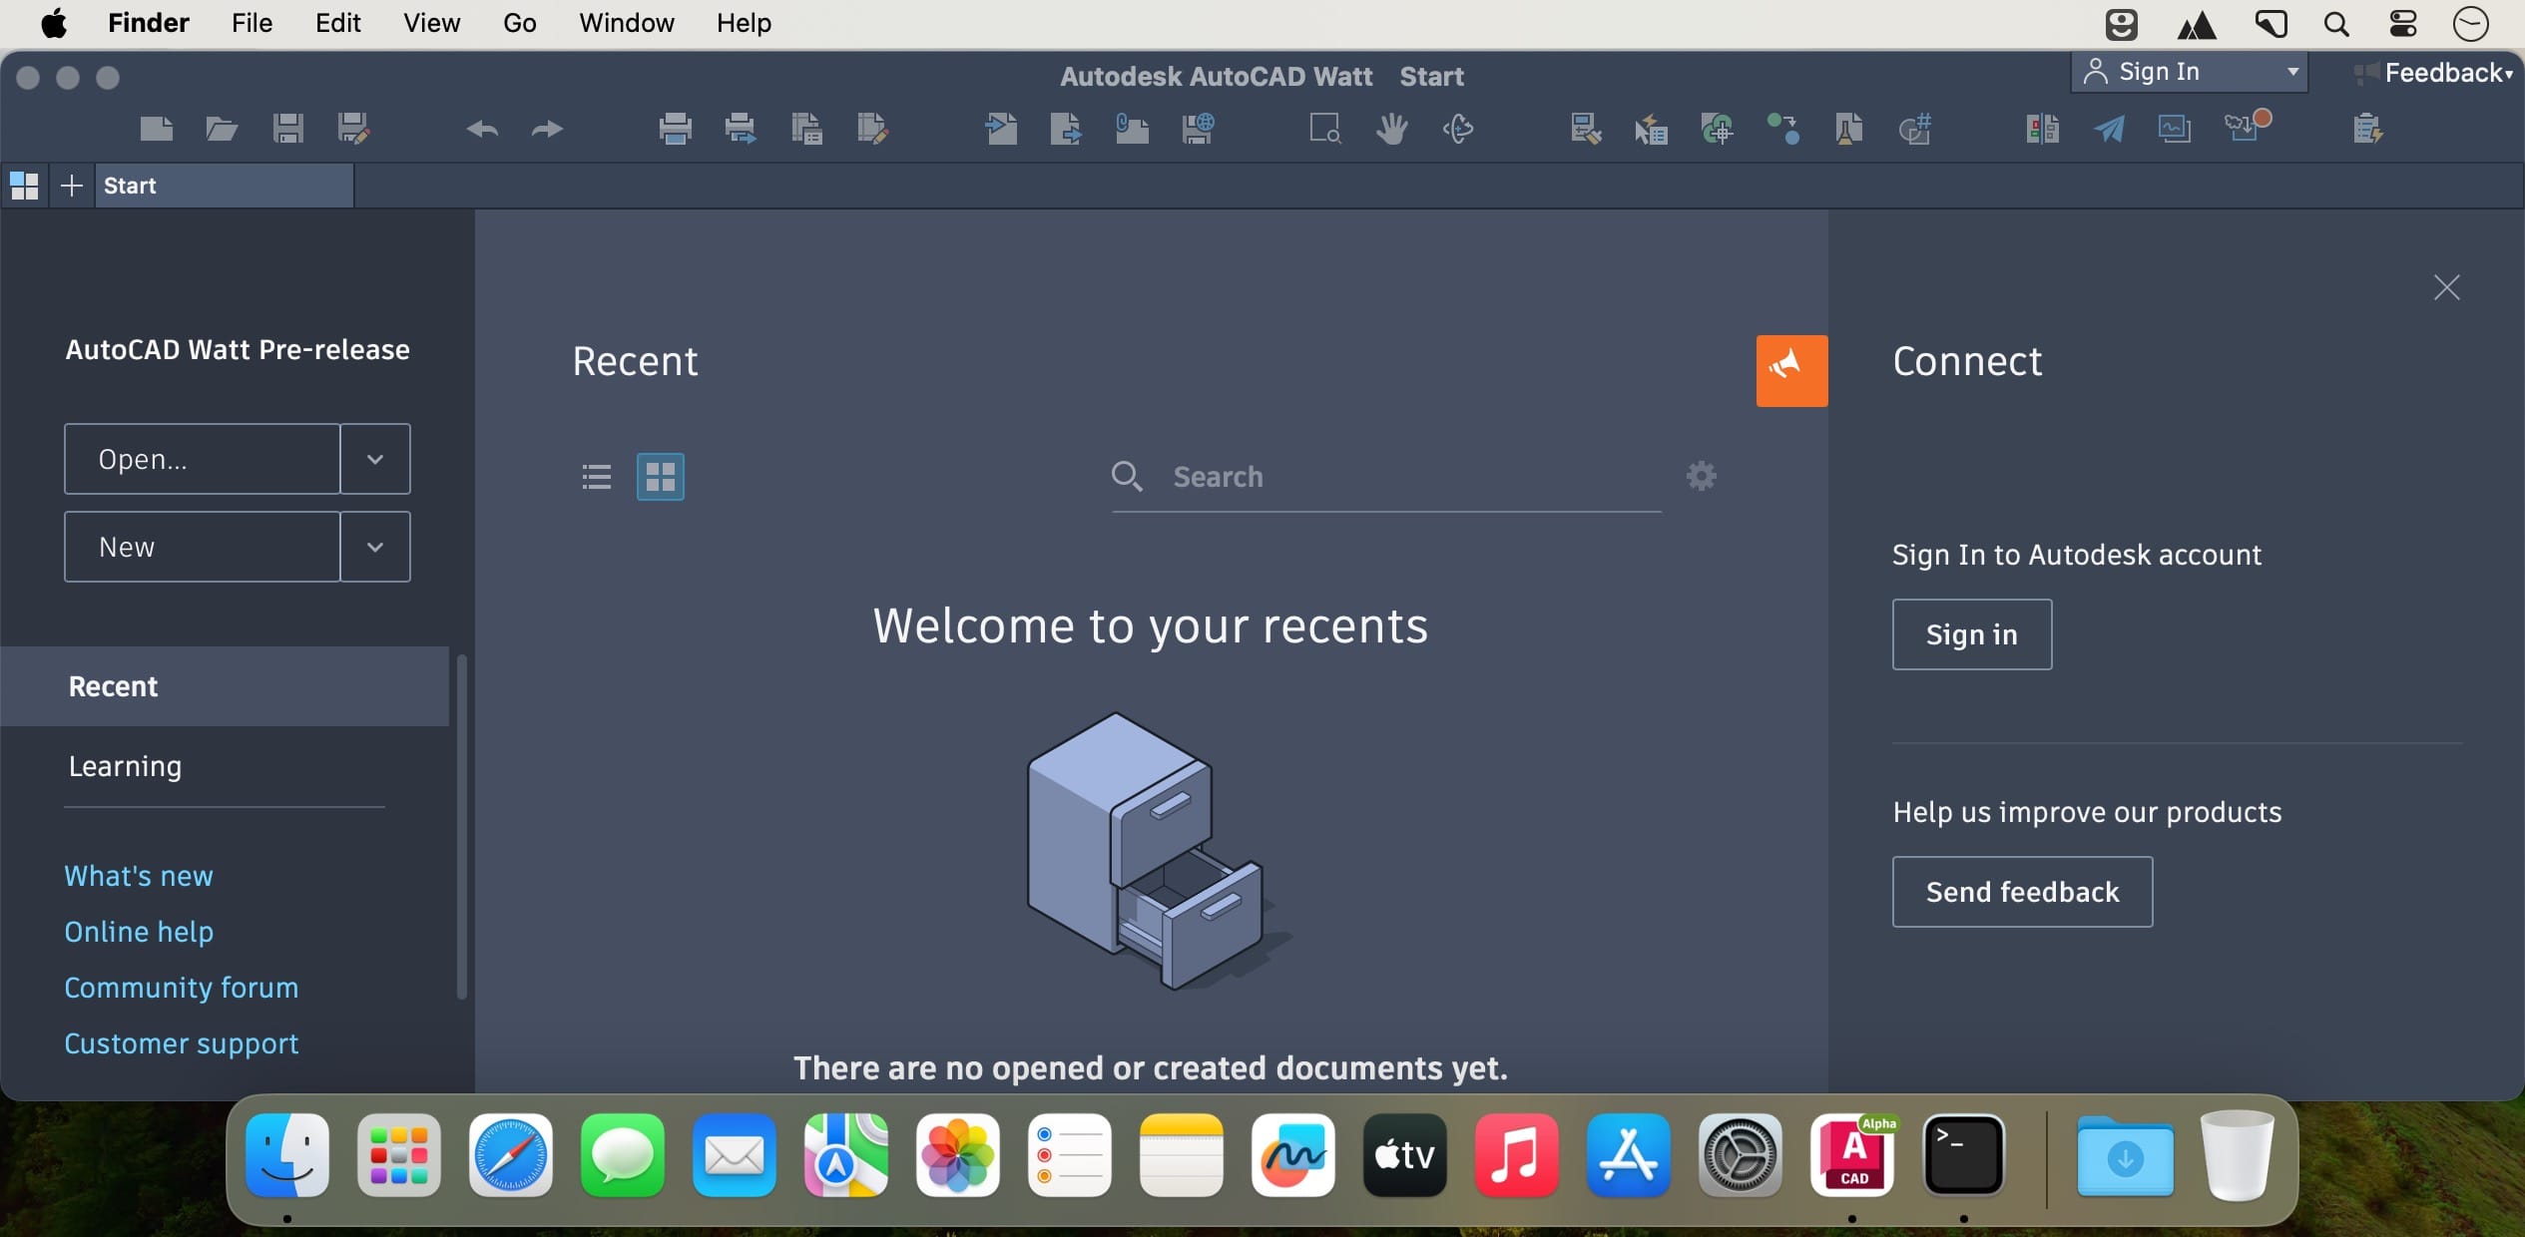Click the save-as floppy with pencil icon
Image resolution: width=2525 pixels, height=1237 pixels.
(354, 129)
